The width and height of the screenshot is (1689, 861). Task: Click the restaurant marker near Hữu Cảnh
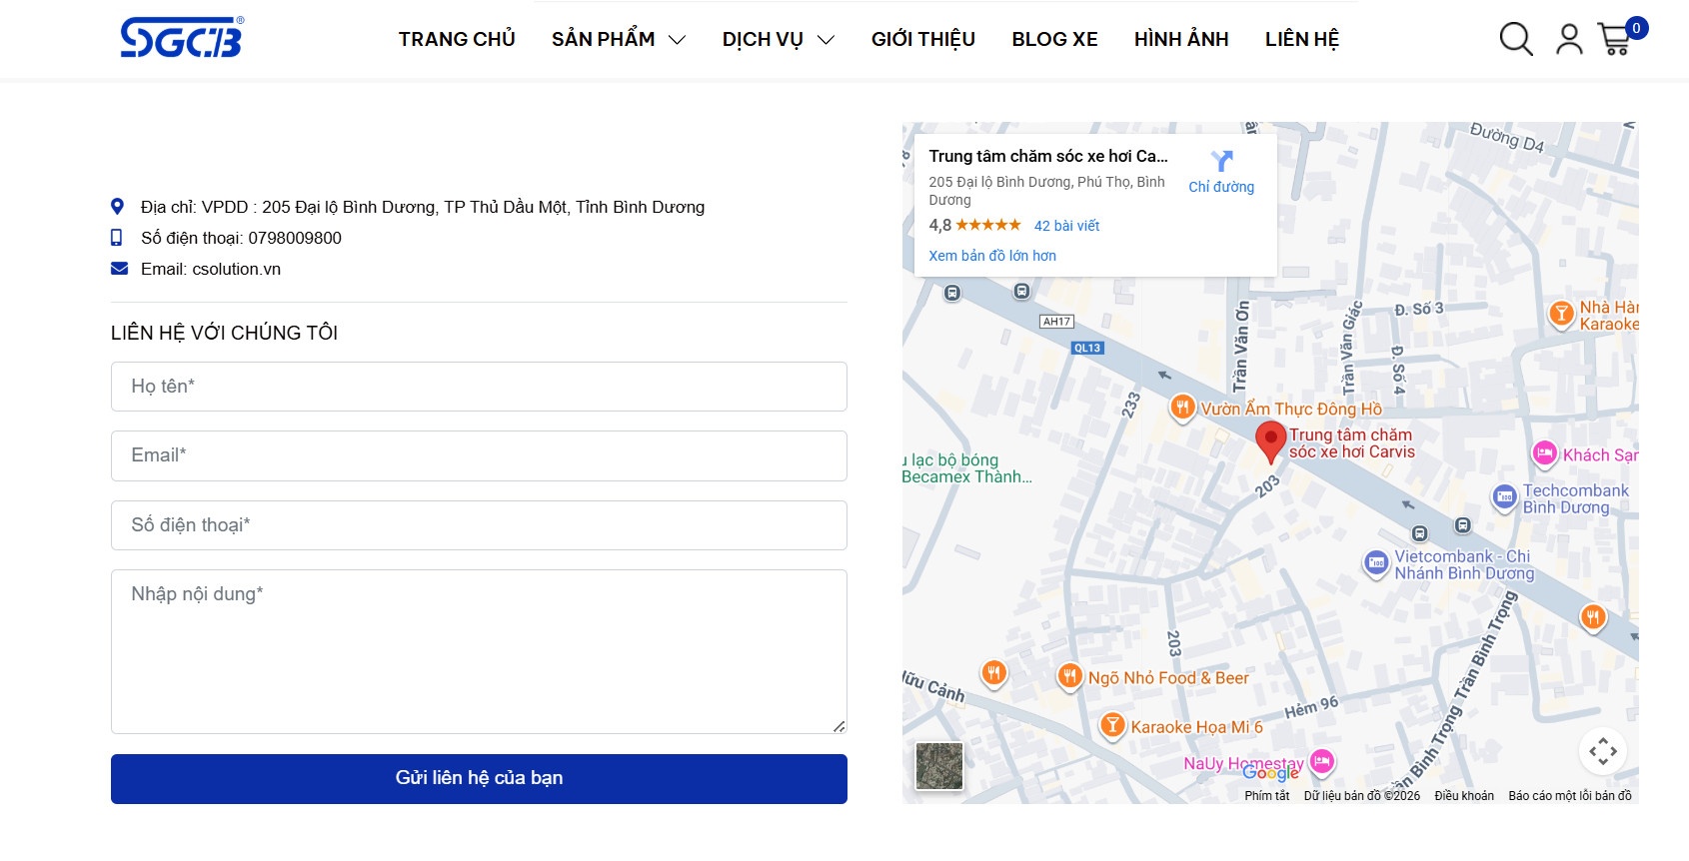pyautogui.click(x=993, y=673)
